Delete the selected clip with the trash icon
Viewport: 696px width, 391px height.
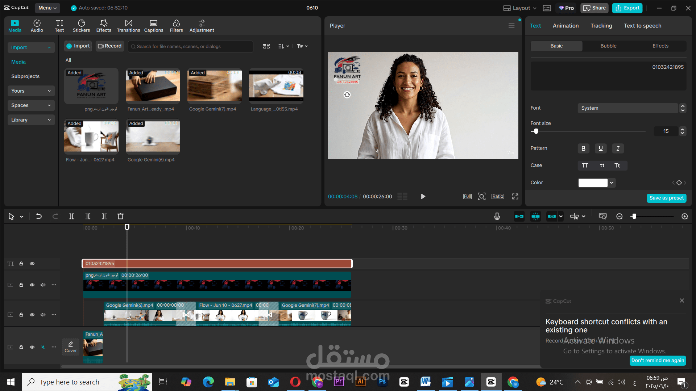pos(120,216)
